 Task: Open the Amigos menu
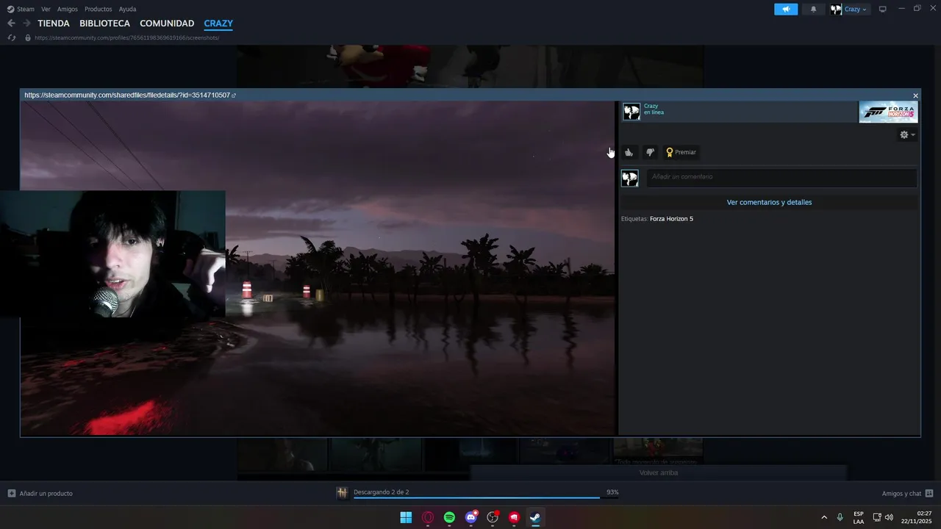coord(68,9)
